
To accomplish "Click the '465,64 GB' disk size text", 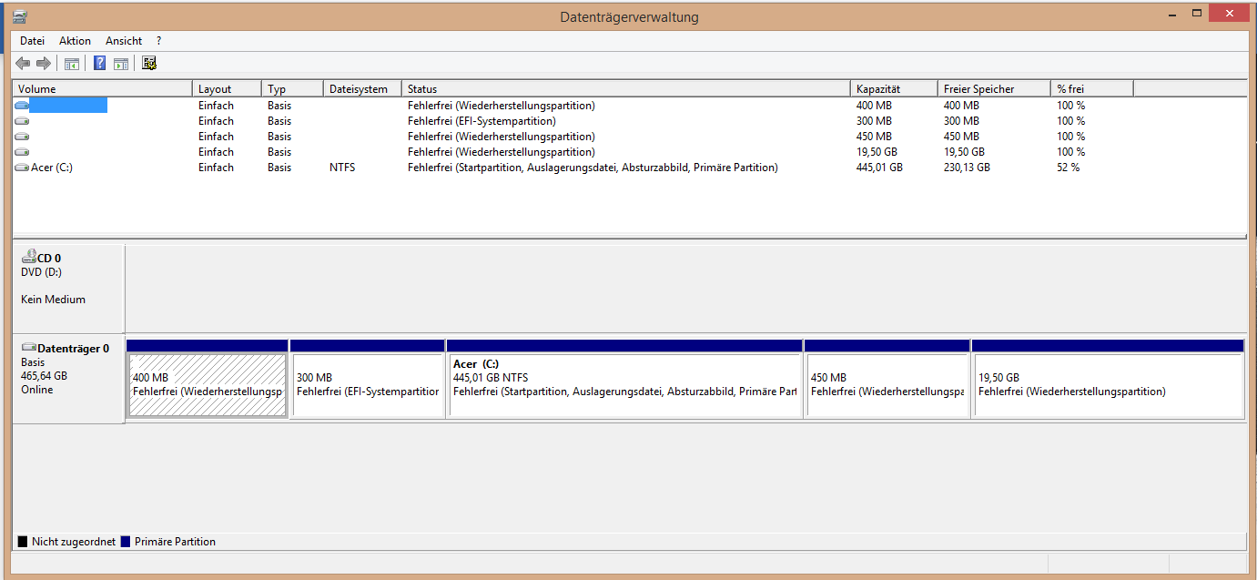I will point(44,376).
